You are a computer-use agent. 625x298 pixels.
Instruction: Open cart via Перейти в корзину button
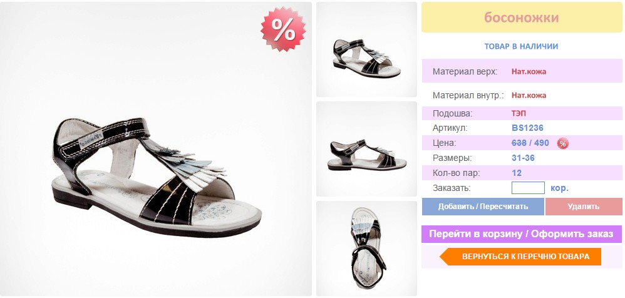(522, 234)
